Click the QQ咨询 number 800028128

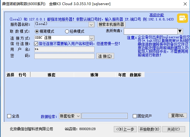pyautogui.click(x=87, y=129)
